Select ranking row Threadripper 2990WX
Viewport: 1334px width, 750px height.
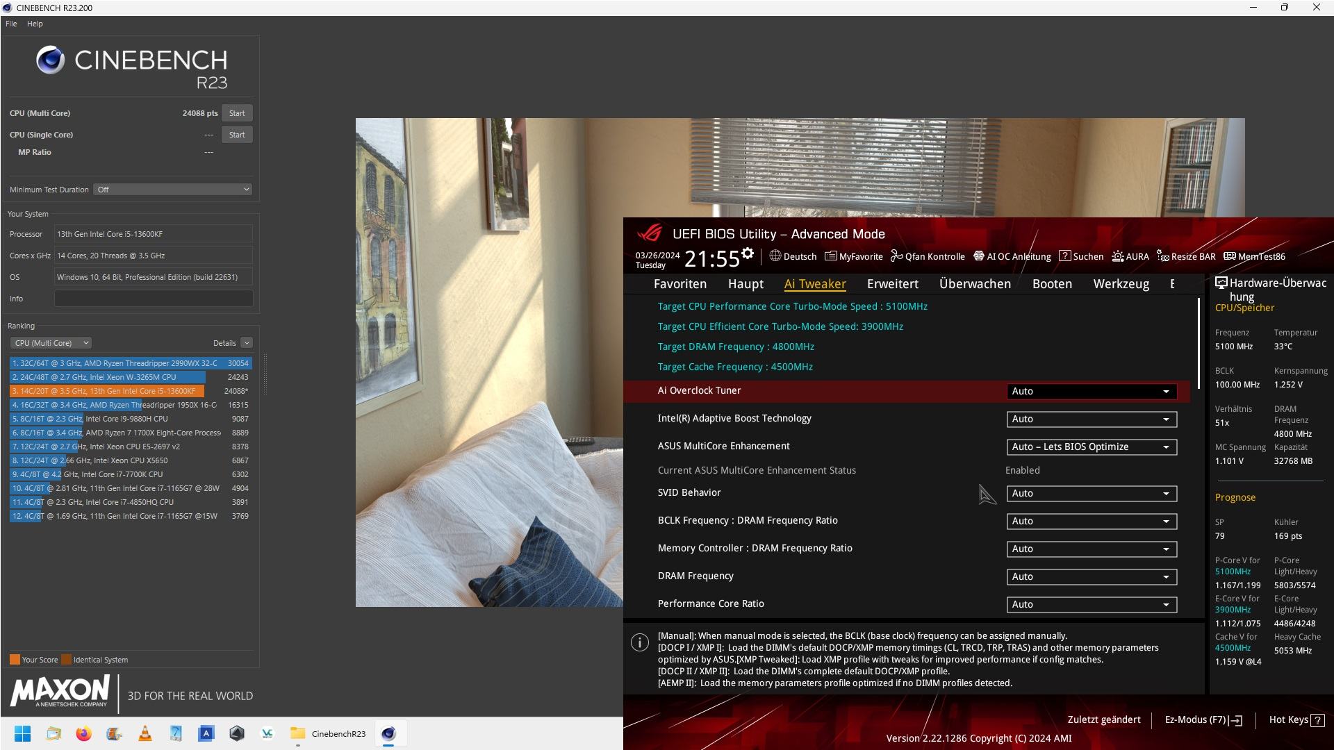(130, 363)
